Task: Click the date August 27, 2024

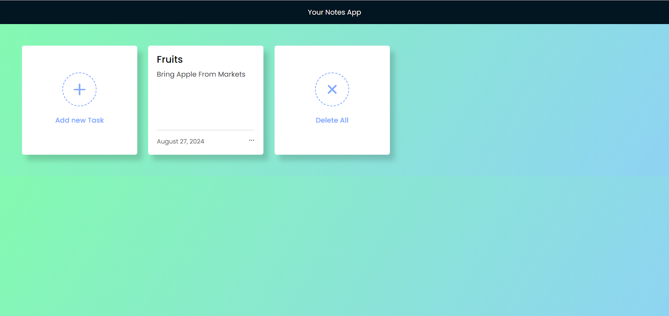Action: pyautogui.click(x=180, y=141)
